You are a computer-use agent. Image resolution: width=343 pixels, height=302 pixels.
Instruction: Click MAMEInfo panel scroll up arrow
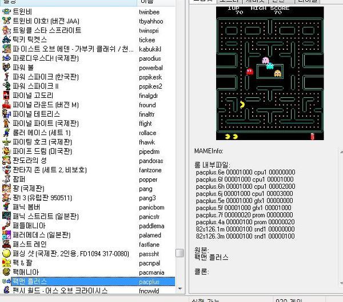(x=341, y=152)
